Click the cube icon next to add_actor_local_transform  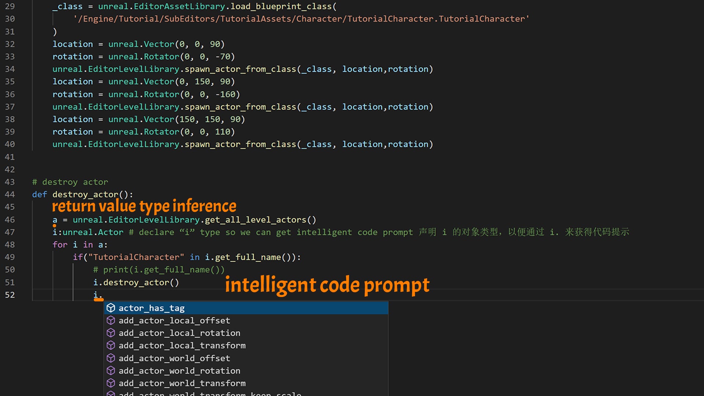coord(111,345)
